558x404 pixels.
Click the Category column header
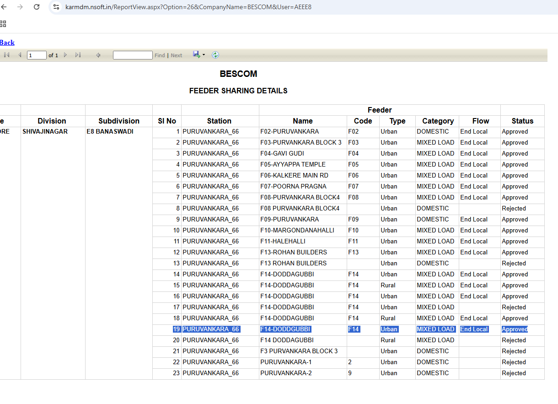pyautogui.click(x=438, y=121)
